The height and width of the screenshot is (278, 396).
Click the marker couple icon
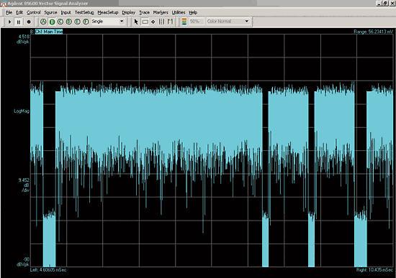170,22
